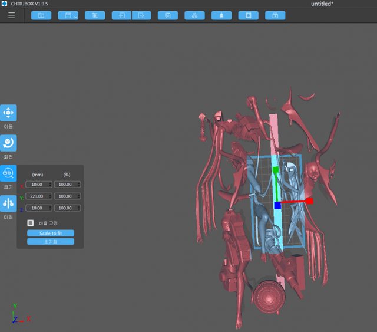The width and height of the screenshot is (377, 332).
Task: Click the undo toolbar button
Action: point(121,15)
